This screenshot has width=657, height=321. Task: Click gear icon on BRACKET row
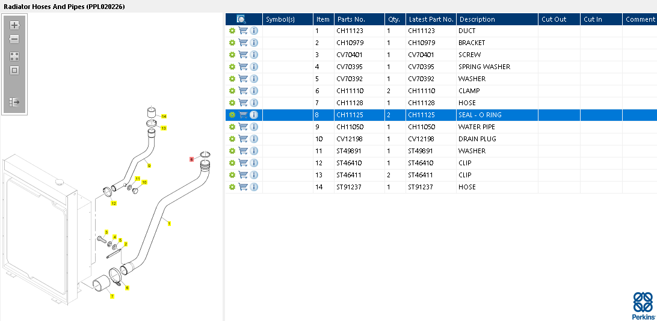click(232, 43)
